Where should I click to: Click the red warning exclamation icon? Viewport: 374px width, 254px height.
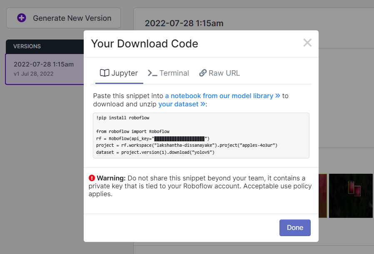92,178
